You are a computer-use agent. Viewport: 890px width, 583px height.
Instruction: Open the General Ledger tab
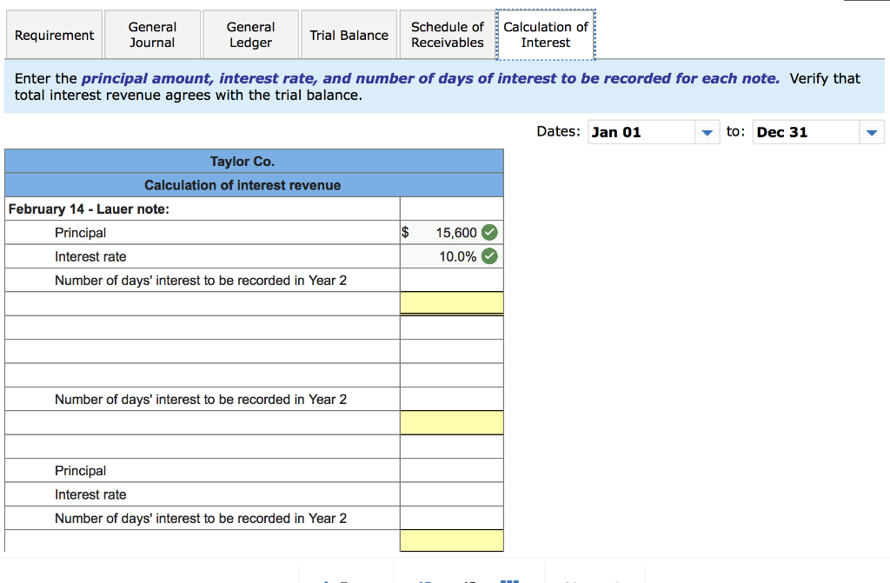pos(250,35)
